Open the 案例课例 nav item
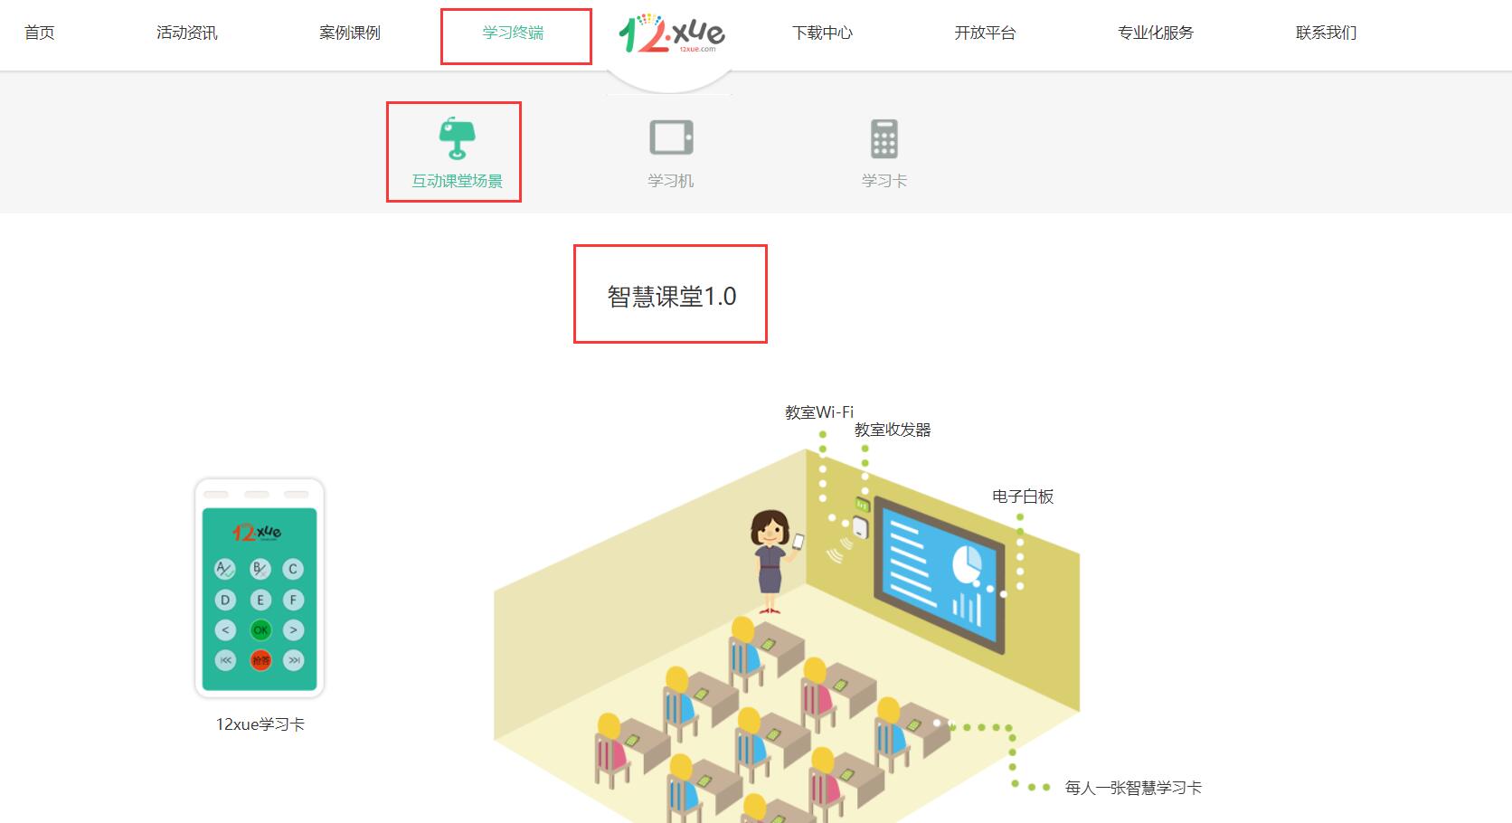Screen dimensions: 1512x823 pyautogui.click(x=350, y=33)
